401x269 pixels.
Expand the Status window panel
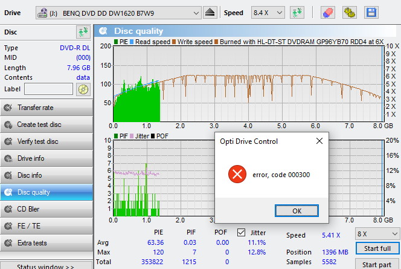(x=46, y=266)
